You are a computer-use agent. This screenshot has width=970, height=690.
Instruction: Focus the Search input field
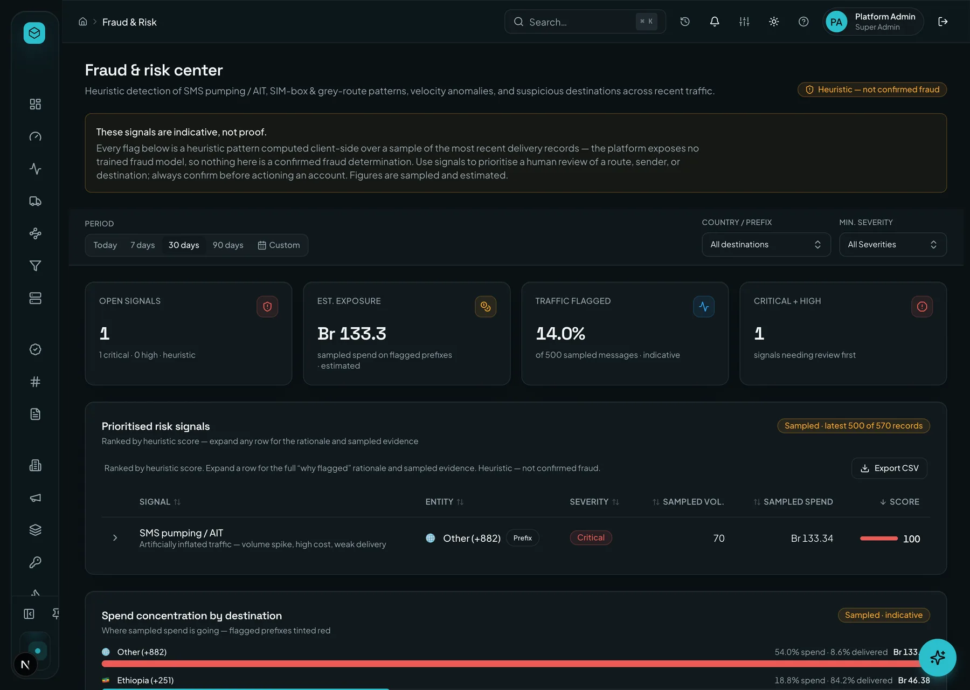585,22
